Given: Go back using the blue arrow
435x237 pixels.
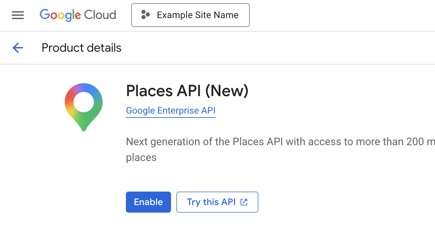Looking at the screenshot, I should coord(18,48).
